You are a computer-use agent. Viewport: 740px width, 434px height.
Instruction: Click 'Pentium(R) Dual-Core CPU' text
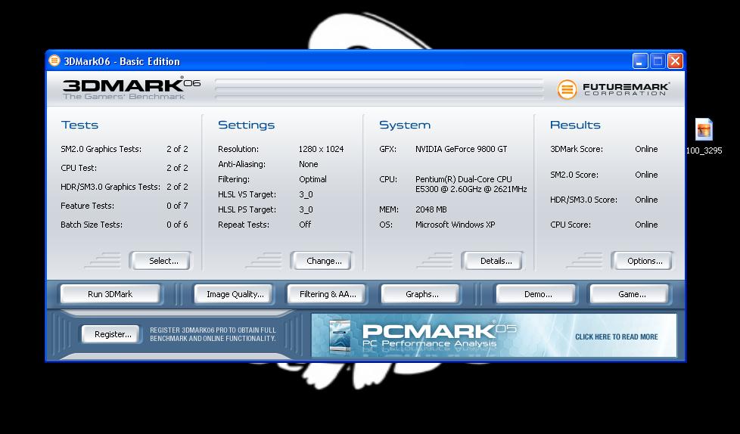pyautogui.click(x=463, y=179)
